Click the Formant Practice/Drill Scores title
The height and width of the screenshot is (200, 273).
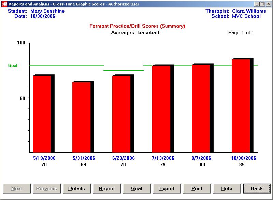click(137, 26)
